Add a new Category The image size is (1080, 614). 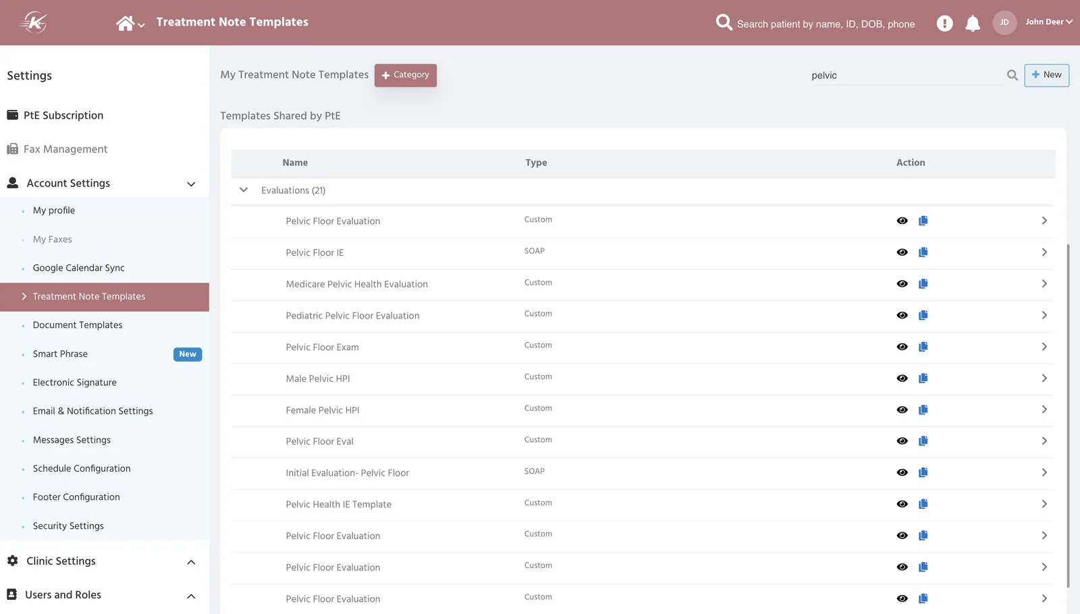(406, 75)
